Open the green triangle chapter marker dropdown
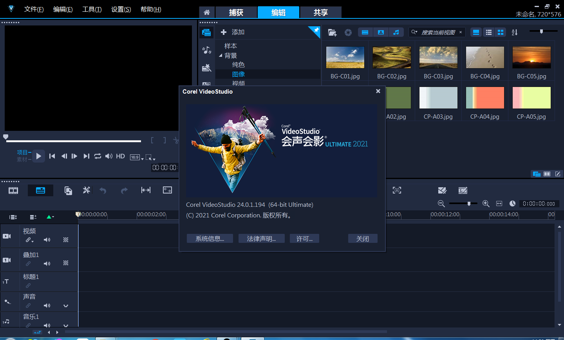This screenshot has height=340, width=564. click(50, 217)
